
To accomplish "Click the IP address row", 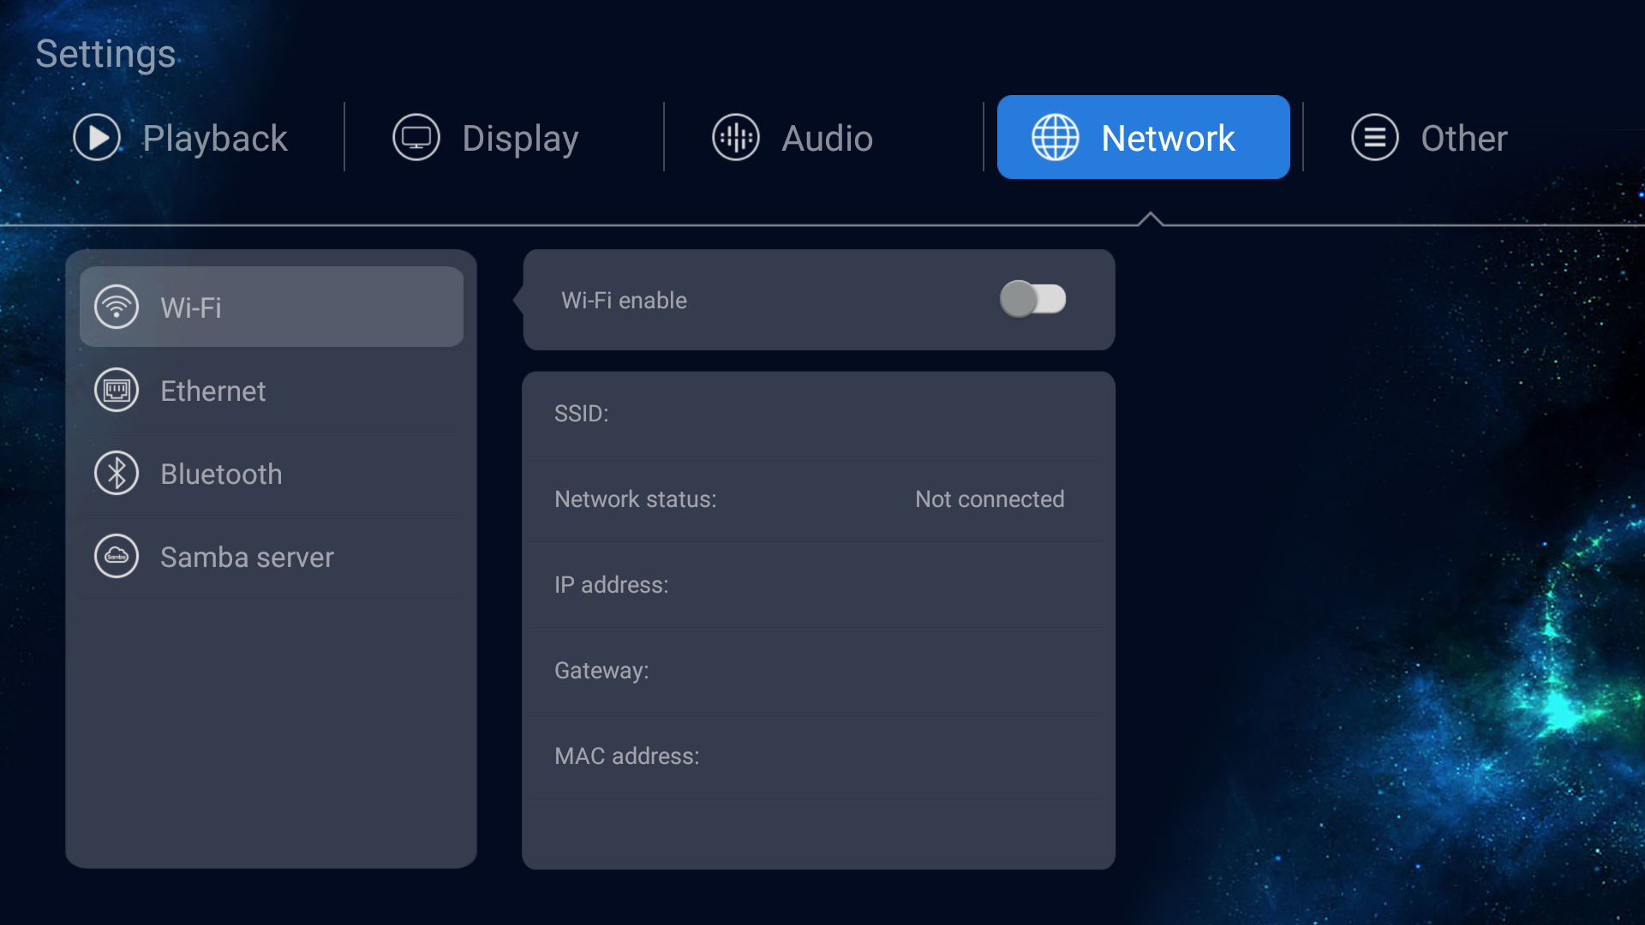I will 818,585.
